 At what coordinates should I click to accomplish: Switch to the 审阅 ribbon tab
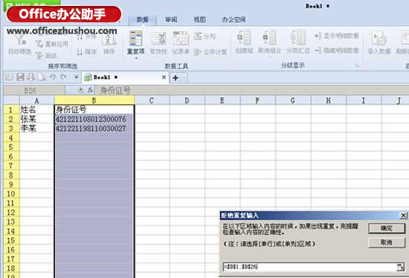tap(171, 19)
